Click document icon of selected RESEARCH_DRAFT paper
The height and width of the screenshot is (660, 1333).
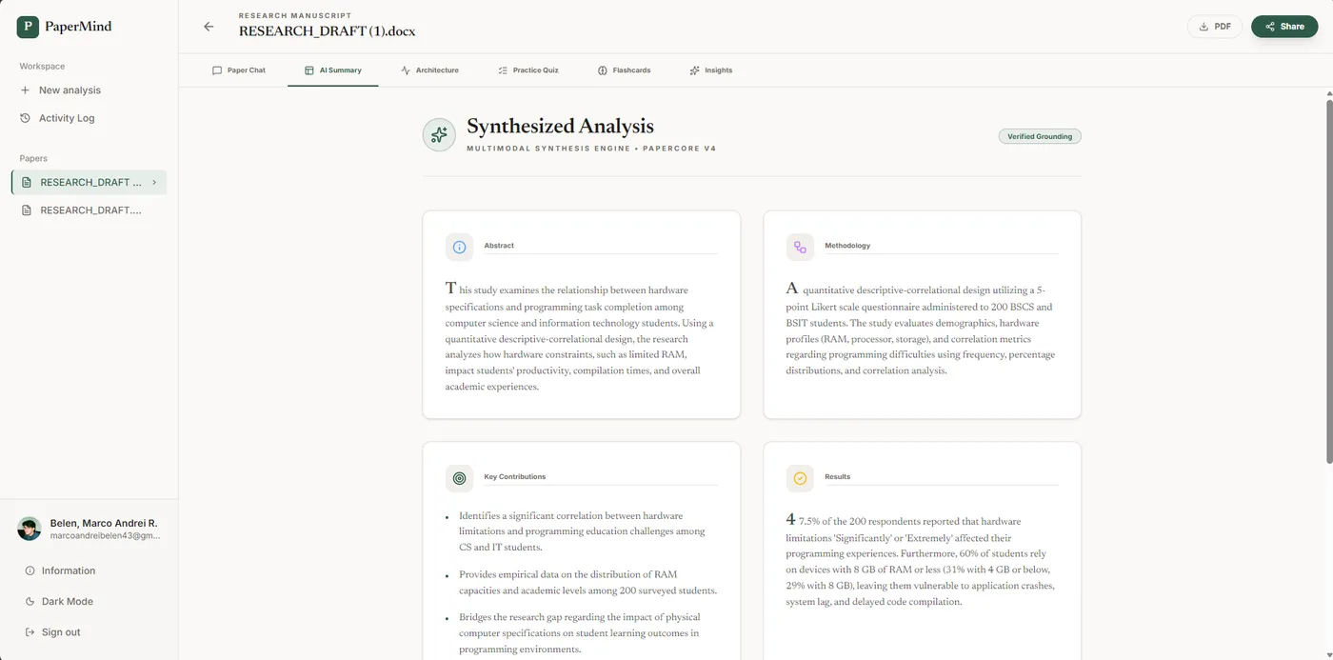coord(27,182)
